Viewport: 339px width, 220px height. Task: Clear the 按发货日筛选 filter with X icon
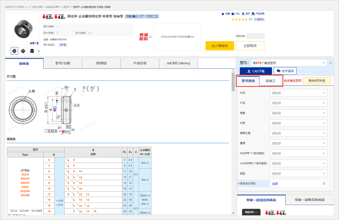324,184
